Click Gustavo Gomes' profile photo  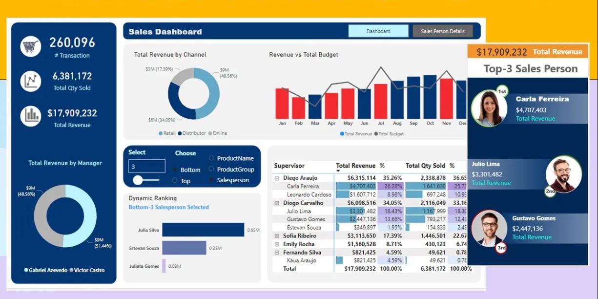point(489,228)
